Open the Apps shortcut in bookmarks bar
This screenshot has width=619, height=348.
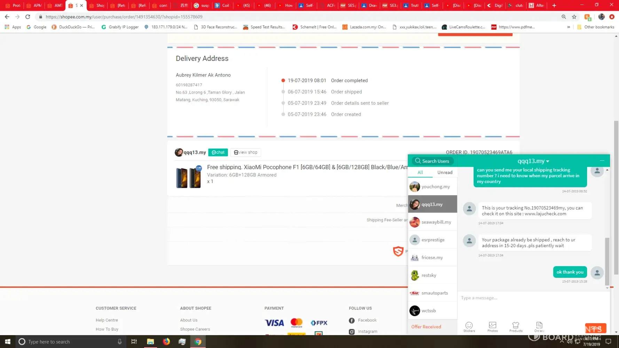coord(13,27)
